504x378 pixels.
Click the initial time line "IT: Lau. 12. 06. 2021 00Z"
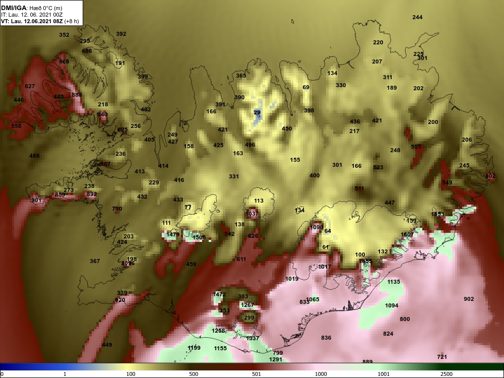click(31, 15)
